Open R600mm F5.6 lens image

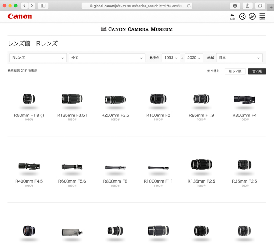point(72,167)
